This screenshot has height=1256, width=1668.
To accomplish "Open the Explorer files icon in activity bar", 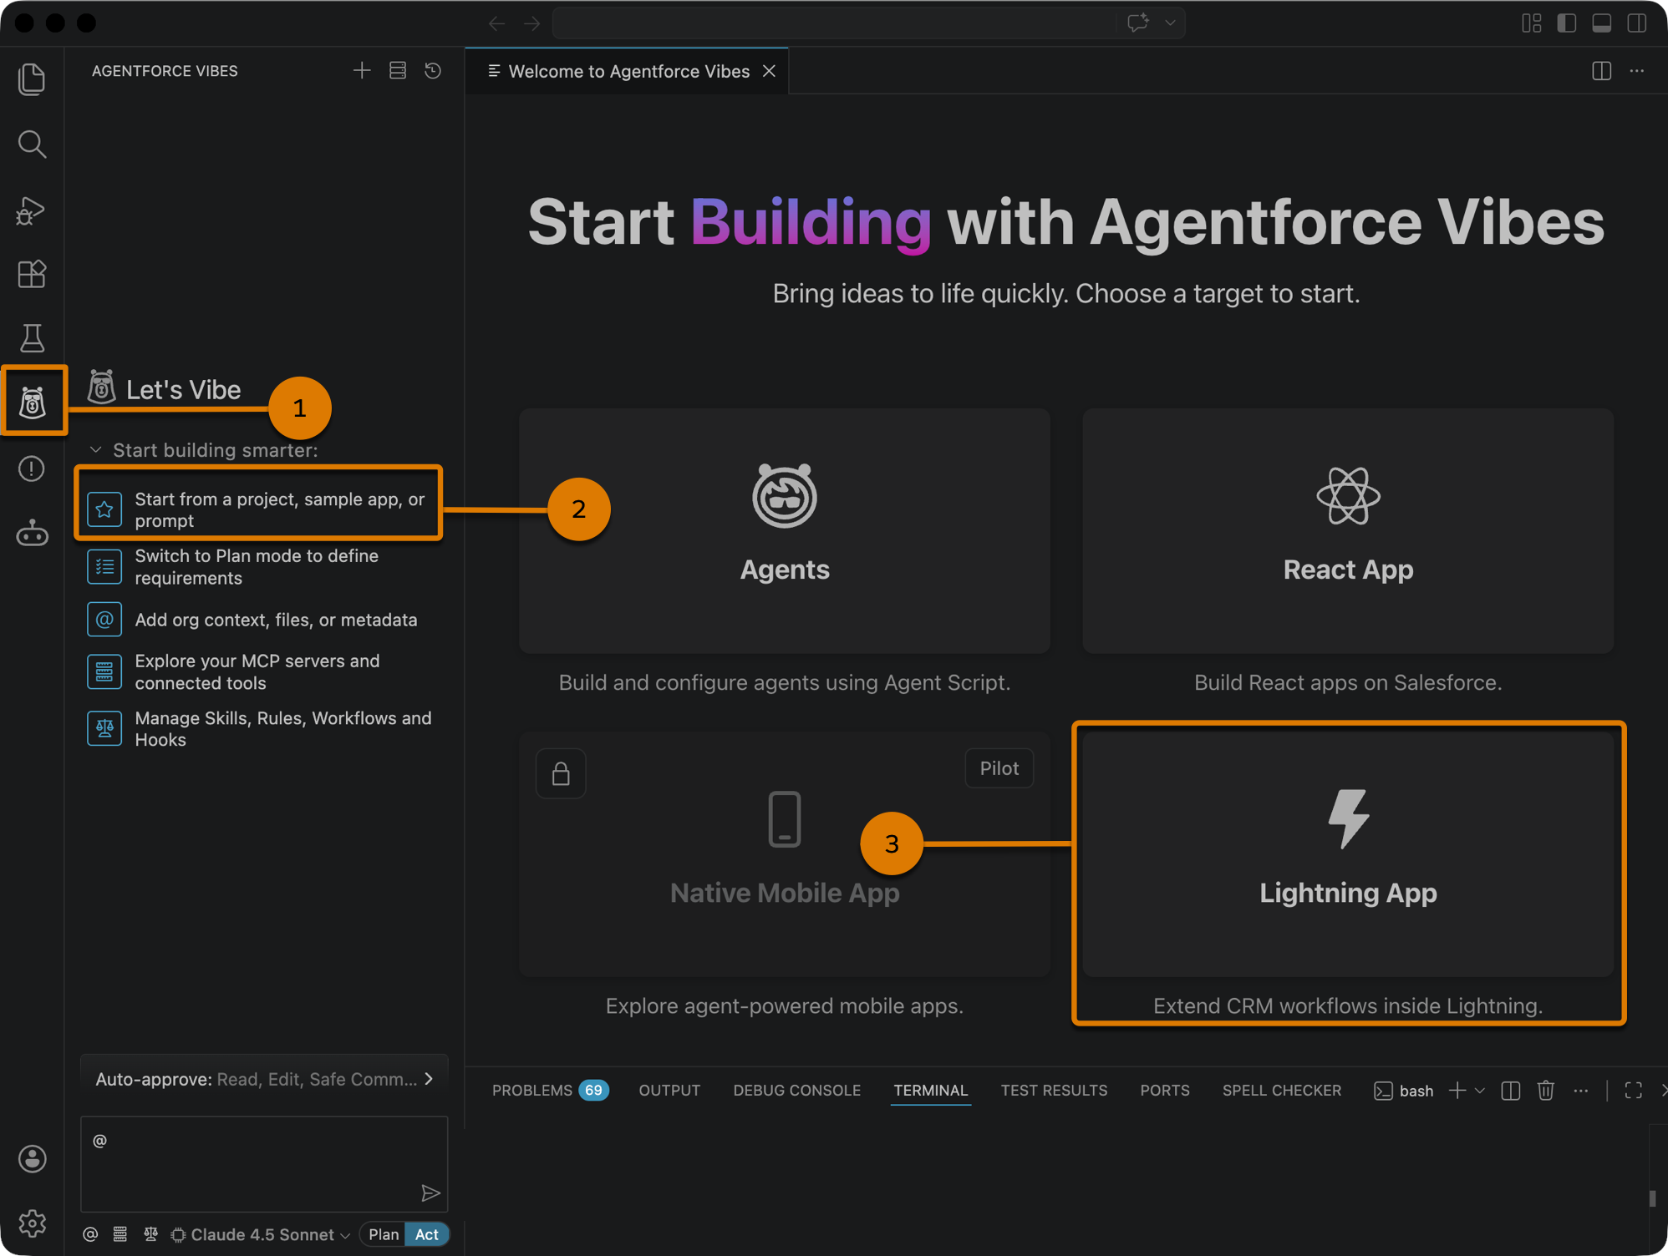I will [32, 79].
